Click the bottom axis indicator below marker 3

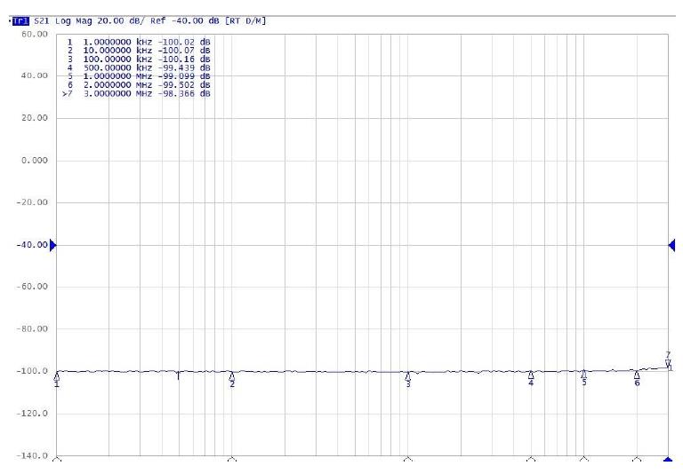(x=408, y=460)
